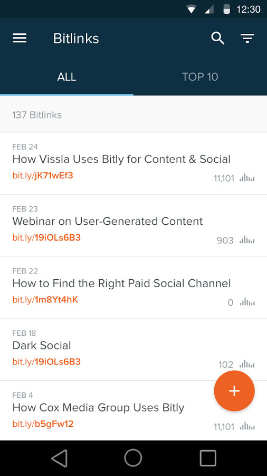
Task: Select How Vissla Uses Bitly item title
Action: (x=121, y=159)
